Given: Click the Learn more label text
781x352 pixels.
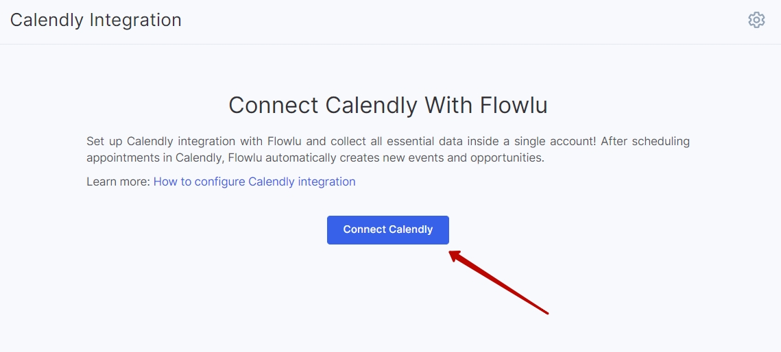Looking at the screenshot, I should 118,181.
